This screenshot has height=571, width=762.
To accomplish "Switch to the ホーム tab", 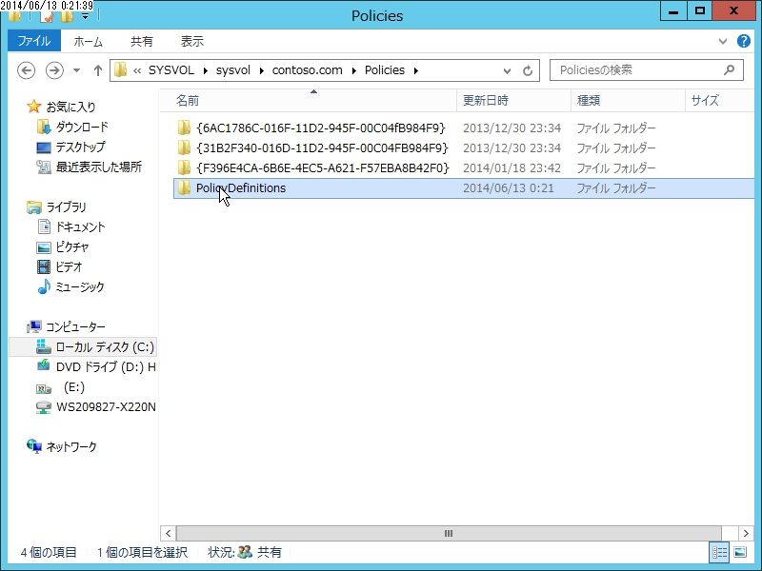I will point(88,41).
